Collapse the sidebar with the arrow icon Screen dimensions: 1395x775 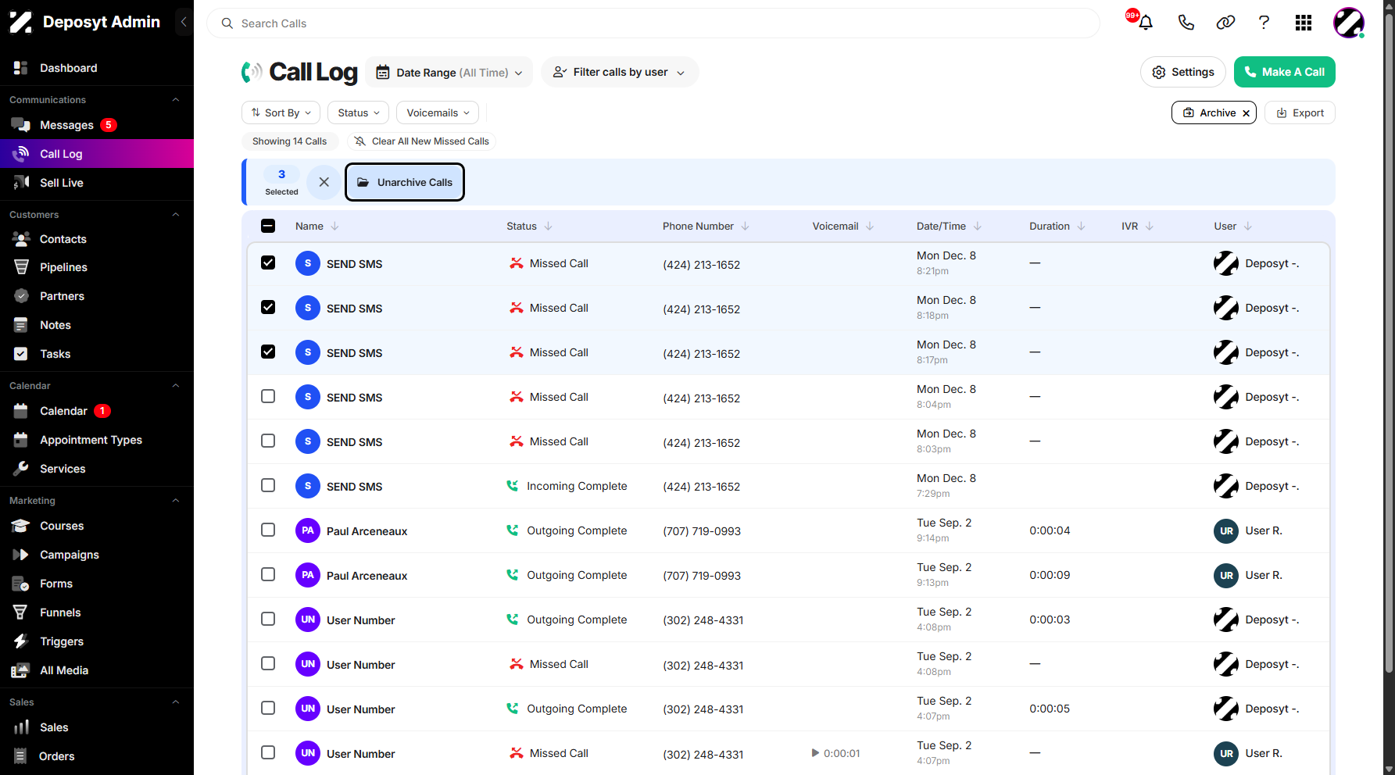[x=184, y=22]
